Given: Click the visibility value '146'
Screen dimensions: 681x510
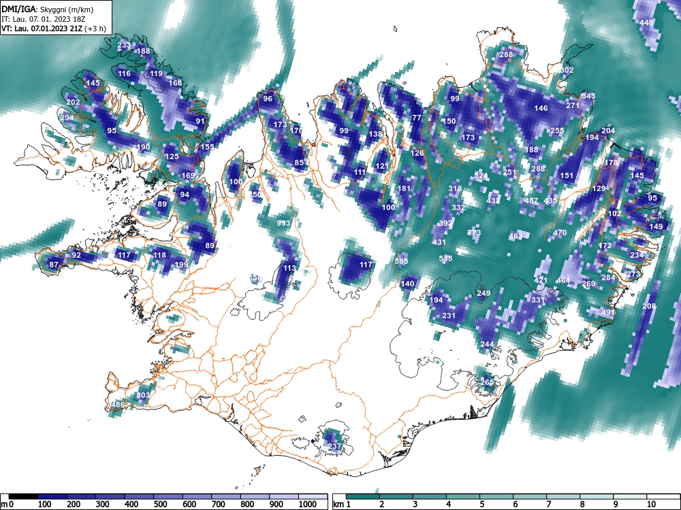Looking at the screenshot, I should tap(541, 108).
